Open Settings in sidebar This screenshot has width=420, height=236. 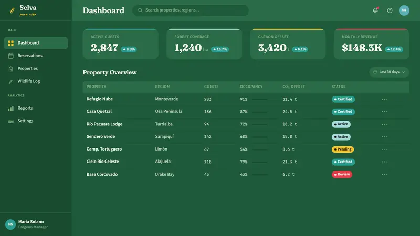pyautogui.click(x=36, y=121)
